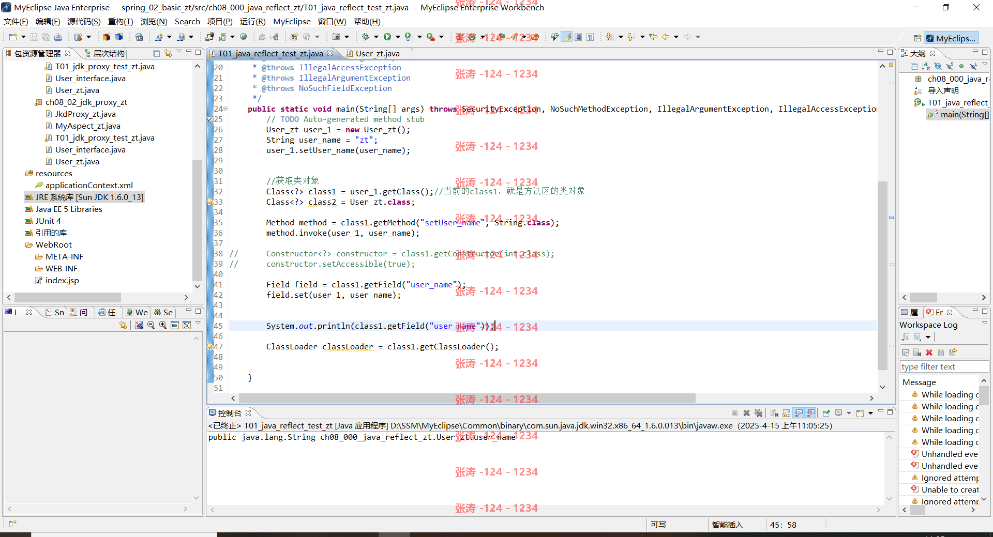Switch to 层次结构 hierarchy tab
This screenshot has height=537, width=993.
103,53
